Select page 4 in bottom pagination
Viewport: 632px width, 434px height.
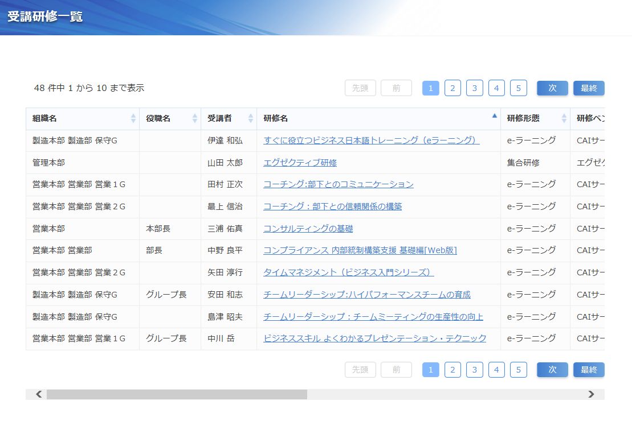(x=496, y=370)
